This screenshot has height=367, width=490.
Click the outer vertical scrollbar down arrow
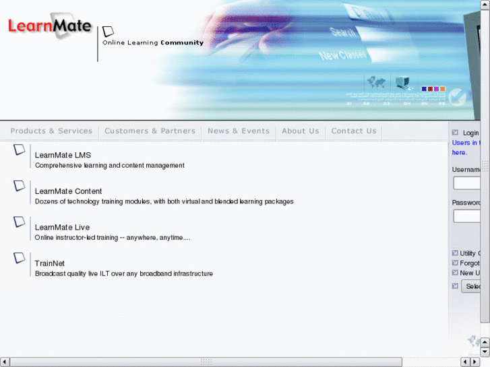point(485,352)
